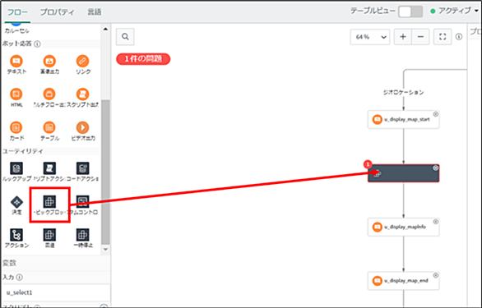Select the テーブル bot response icon
The width and height of the screenshot is (482, 308).
click(49, 127)
